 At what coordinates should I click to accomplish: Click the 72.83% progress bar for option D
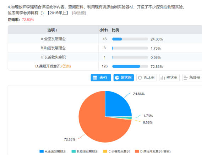tap(130, 66)
